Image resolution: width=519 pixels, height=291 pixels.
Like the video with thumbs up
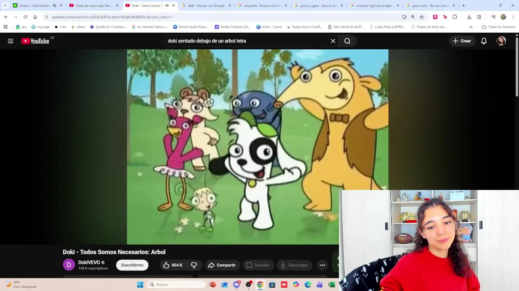[x=173, y=265]
